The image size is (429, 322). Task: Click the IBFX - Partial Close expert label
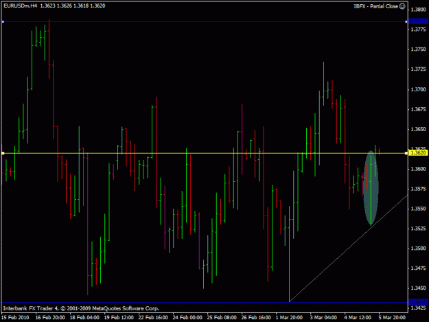375,6
